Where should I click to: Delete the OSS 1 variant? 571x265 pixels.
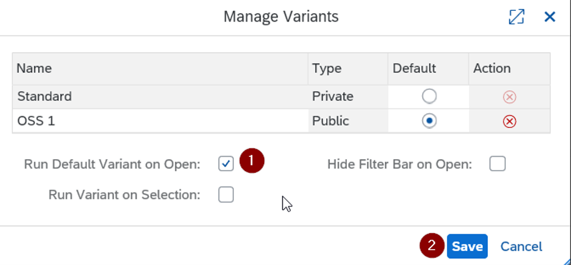click(510, 122)
